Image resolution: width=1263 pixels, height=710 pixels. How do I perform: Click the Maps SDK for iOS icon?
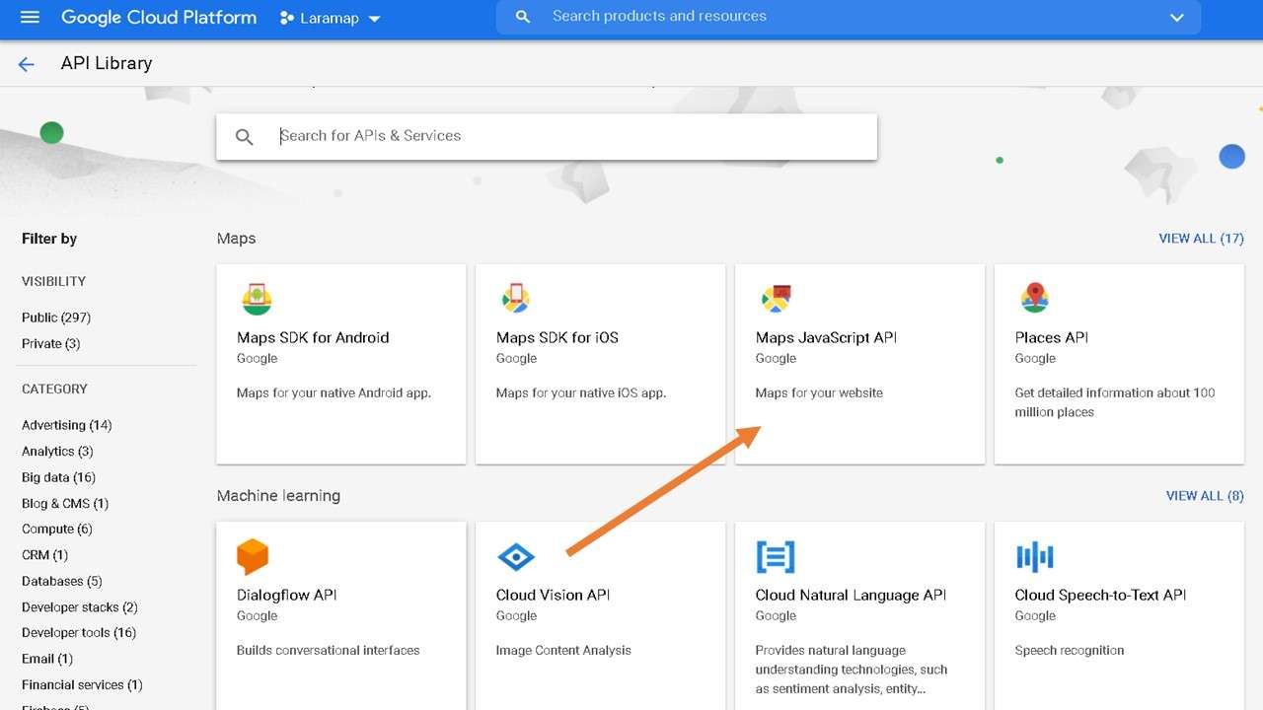click(x=516, y=299)
